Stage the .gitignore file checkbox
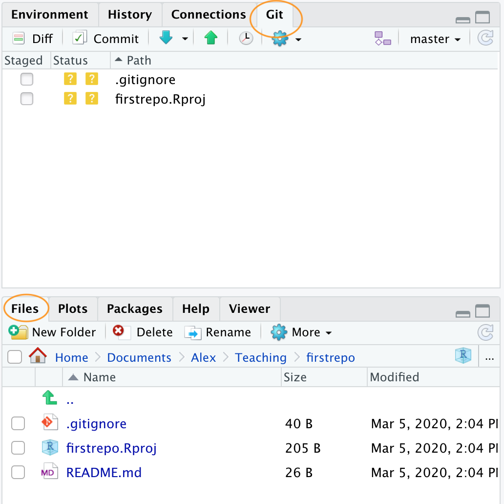Image resolution: width=504 pixels, height=504 pixels. tap(27, 79)
